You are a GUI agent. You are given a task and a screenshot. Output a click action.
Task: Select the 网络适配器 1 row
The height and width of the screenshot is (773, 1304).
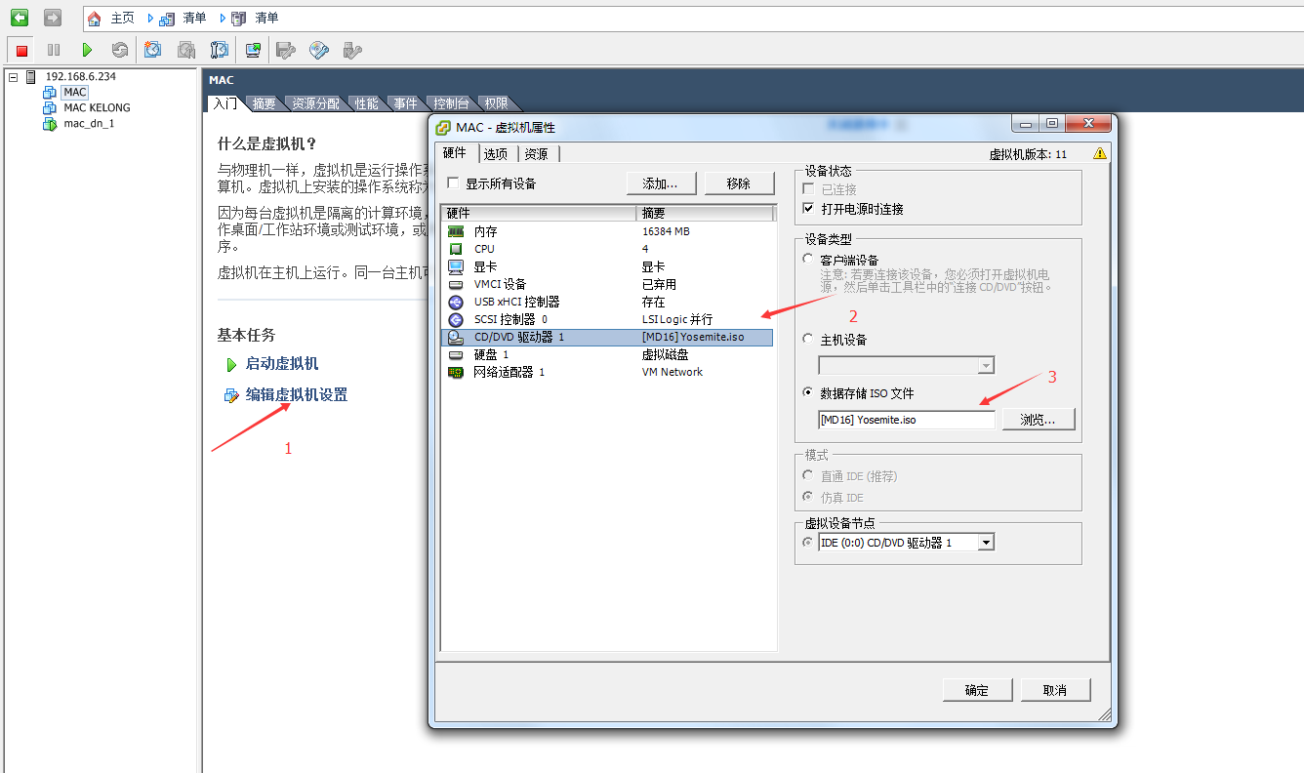(607, 372)
